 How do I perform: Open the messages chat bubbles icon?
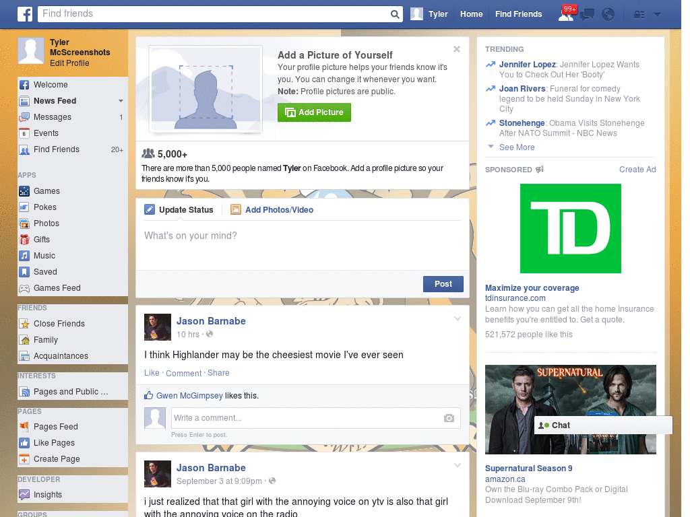[587, 15]
